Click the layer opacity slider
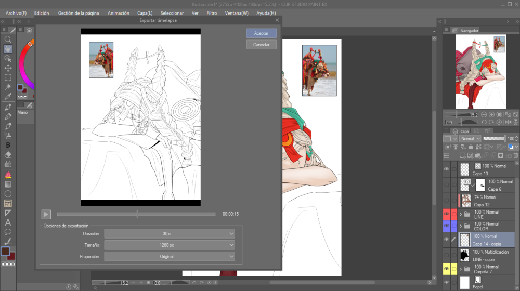520x291 pixels. (494, 139)
